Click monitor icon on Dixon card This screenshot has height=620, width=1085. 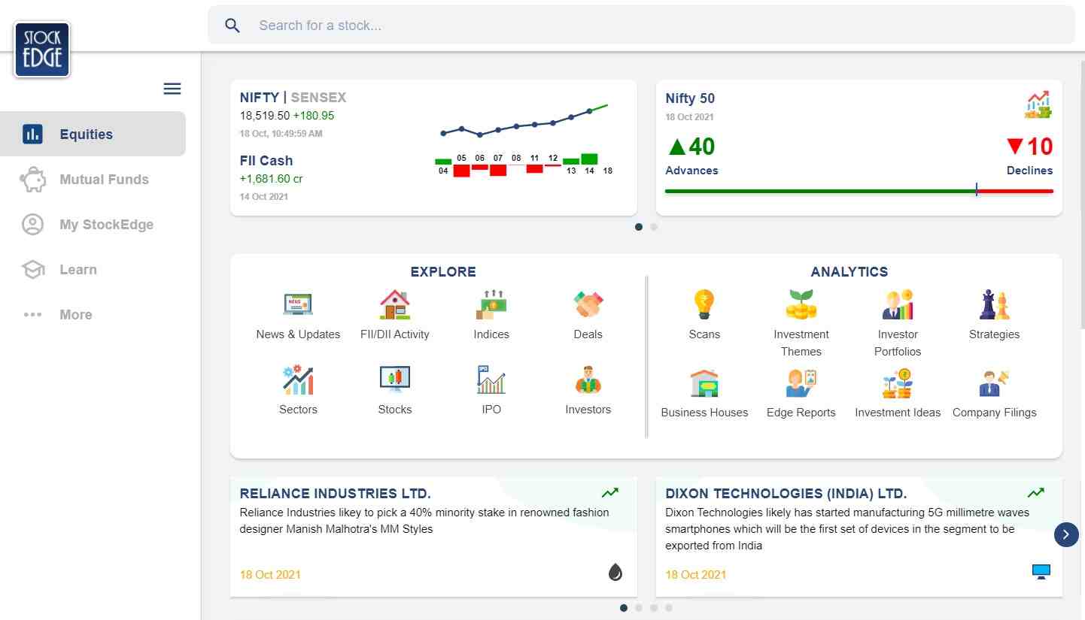[1041, 572]
